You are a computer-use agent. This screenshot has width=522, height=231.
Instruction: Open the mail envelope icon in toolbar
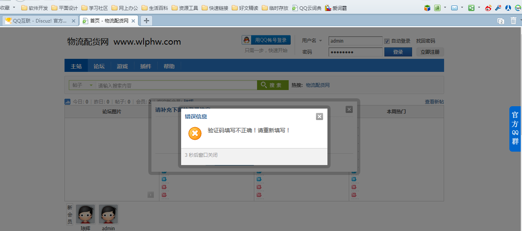[454, 8]
